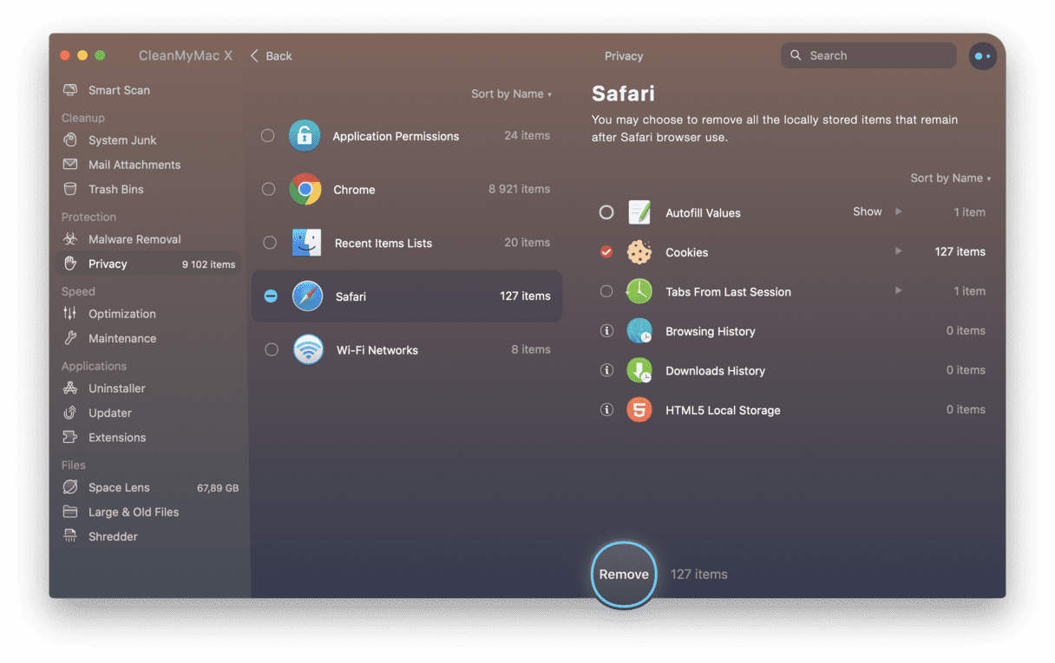The image size is (1055, 663).
Task: Click the Browsing History globe icon
Action: tap(639, 331)
